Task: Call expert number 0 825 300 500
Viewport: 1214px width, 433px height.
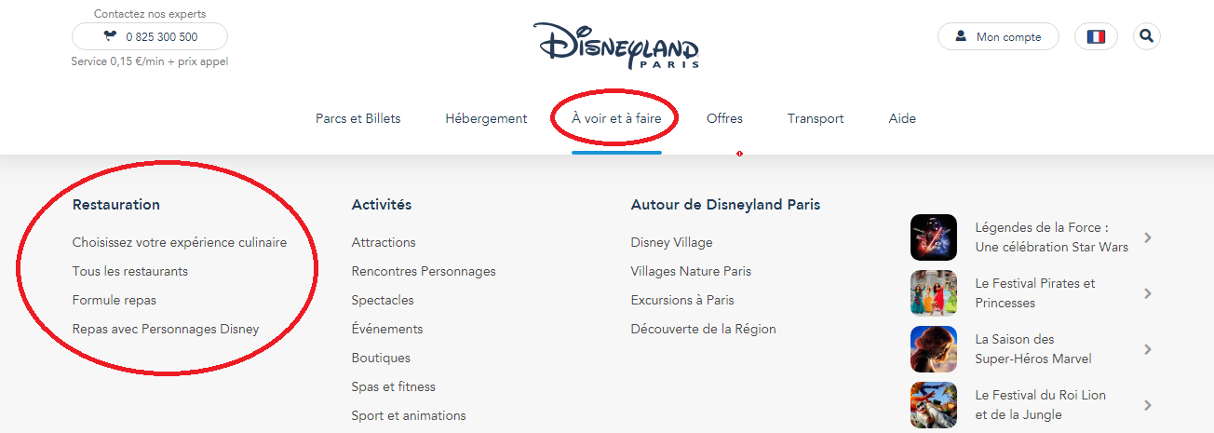Action: pyautogui.click(x=150, y=36)
